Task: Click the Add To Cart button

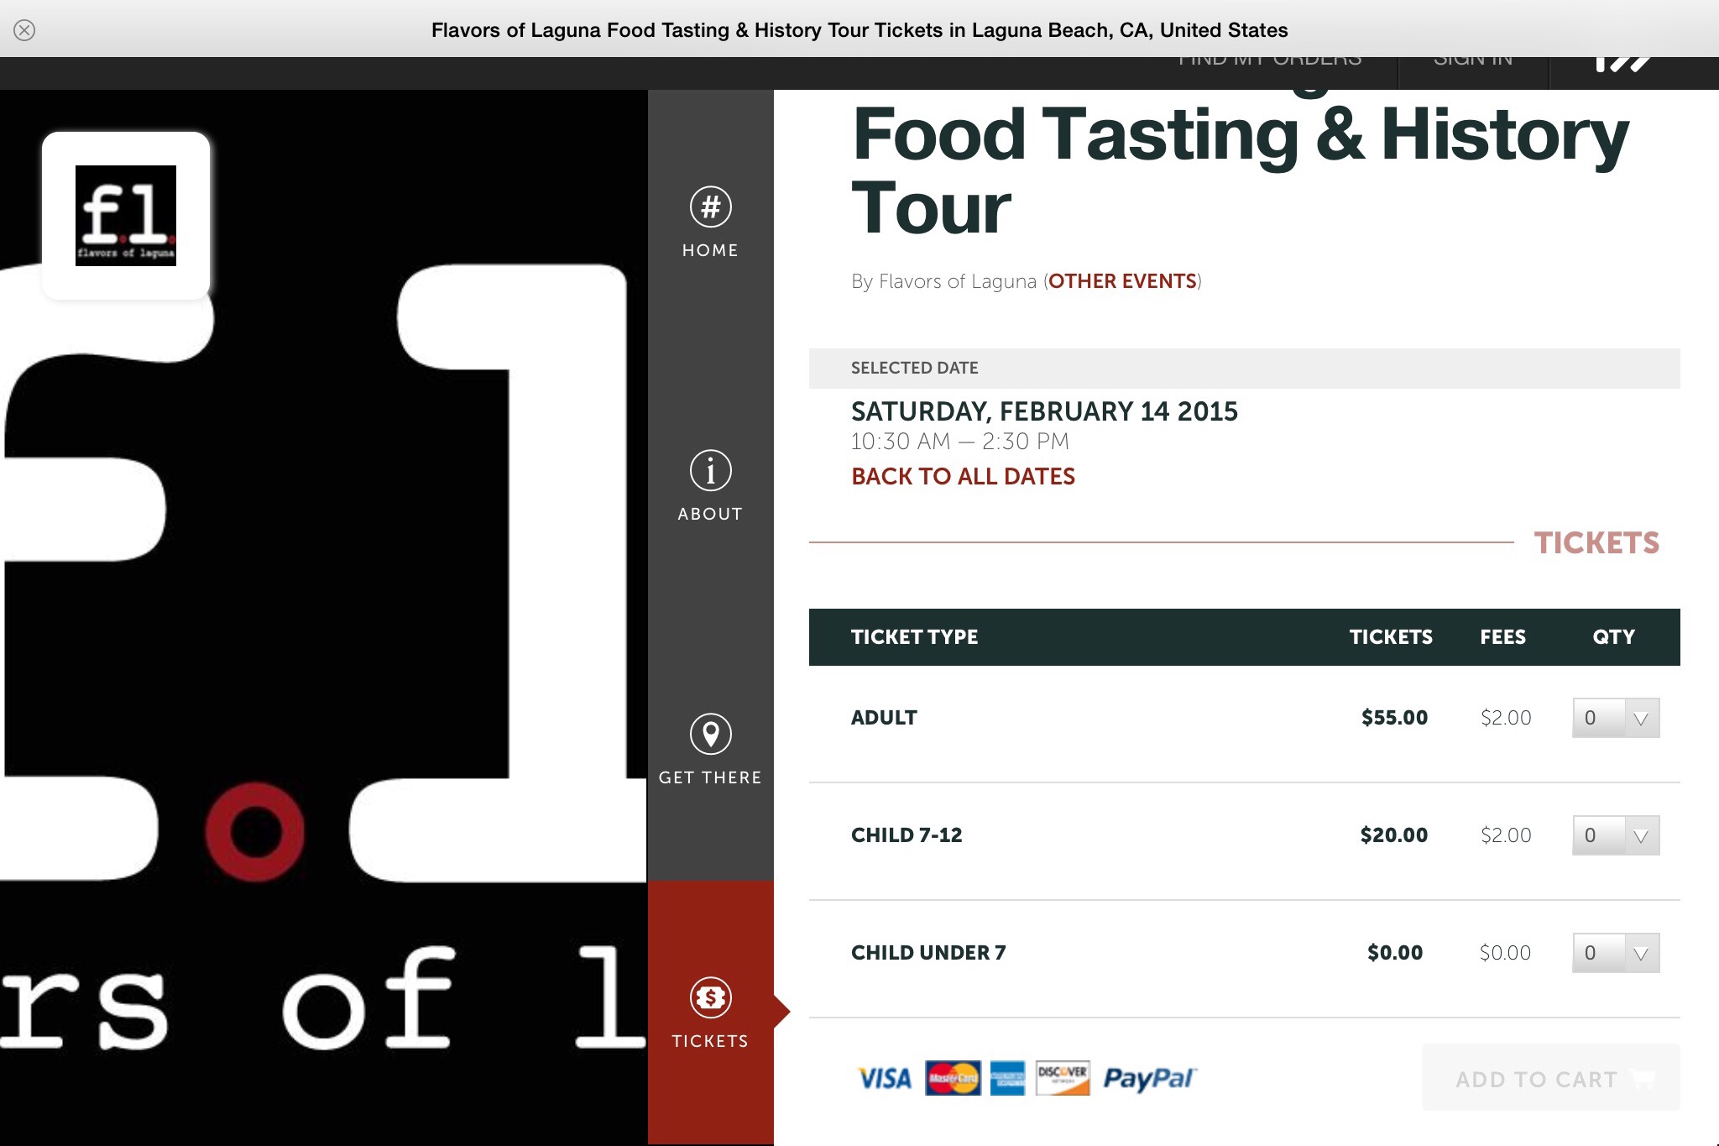Action: pyautogui.click(x=1550, y=1078)
